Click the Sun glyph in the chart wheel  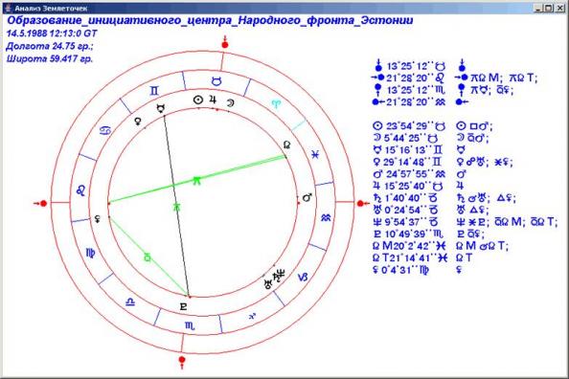pos(197,100)
